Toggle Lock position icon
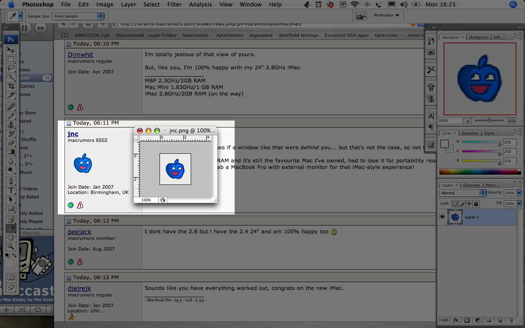 pyautogui.click(x=469, y=203)
